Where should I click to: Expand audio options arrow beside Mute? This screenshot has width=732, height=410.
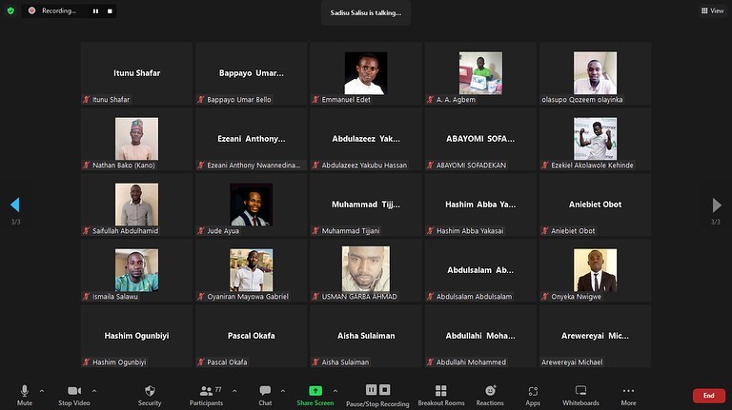pyautogui.click(x=42, y=389)
